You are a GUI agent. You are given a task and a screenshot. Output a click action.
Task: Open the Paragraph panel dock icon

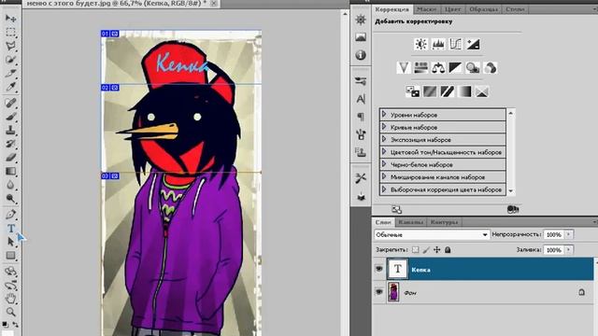(361, 117)
